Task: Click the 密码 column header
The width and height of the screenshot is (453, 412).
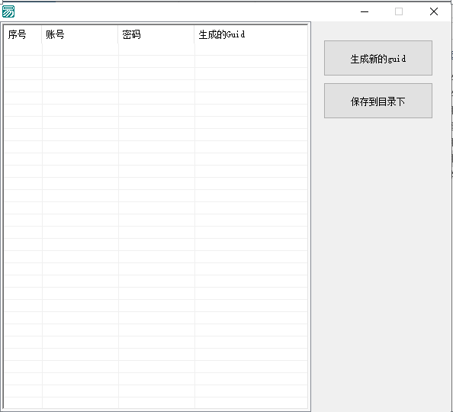Action: point(156,34)
